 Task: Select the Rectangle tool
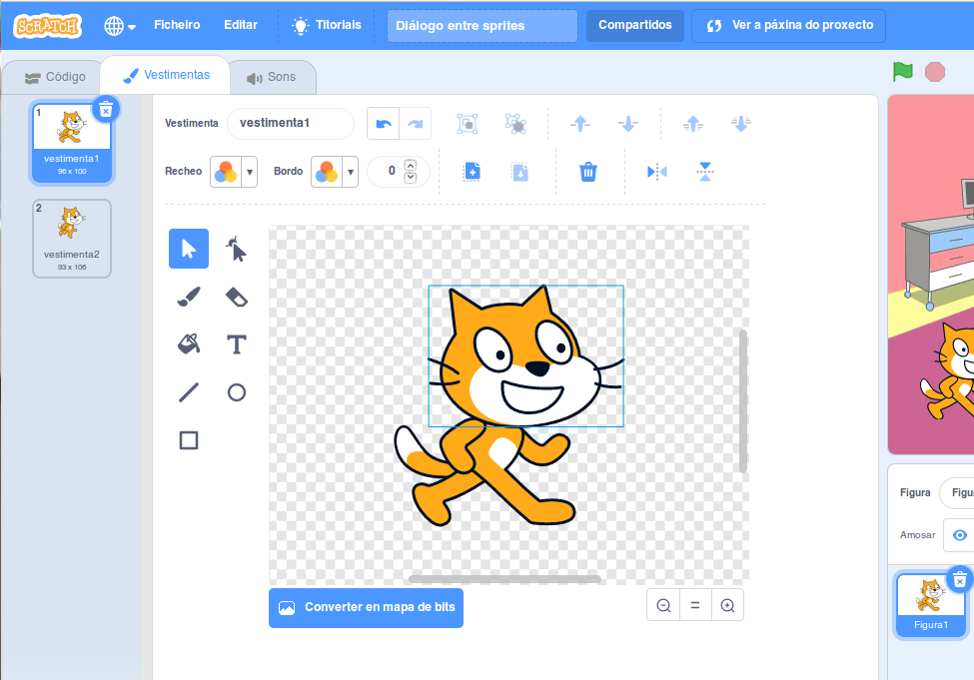189,439
